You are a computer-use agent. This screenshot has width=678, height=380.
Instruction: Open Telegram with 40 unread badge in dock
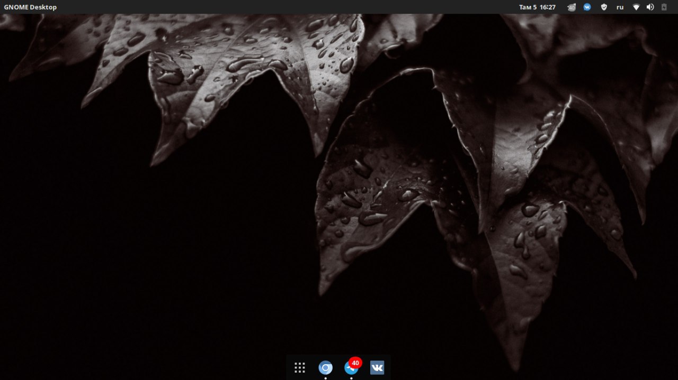352,367
